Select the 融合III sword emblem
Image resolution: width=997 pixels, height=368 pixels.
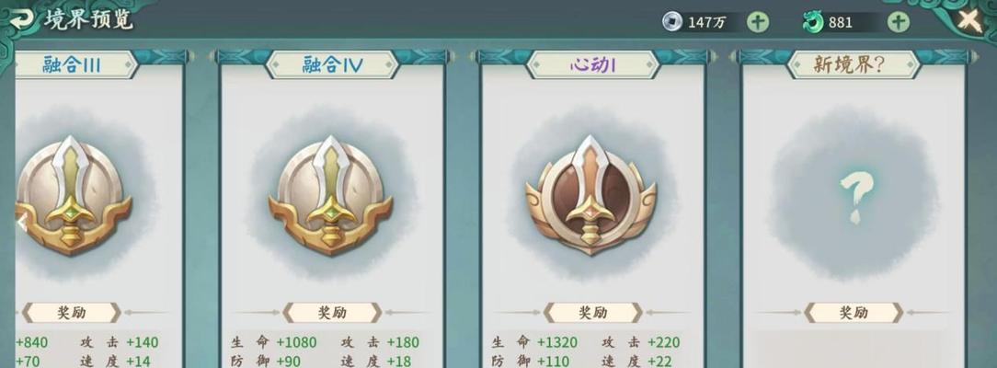(x=71, y=195)
